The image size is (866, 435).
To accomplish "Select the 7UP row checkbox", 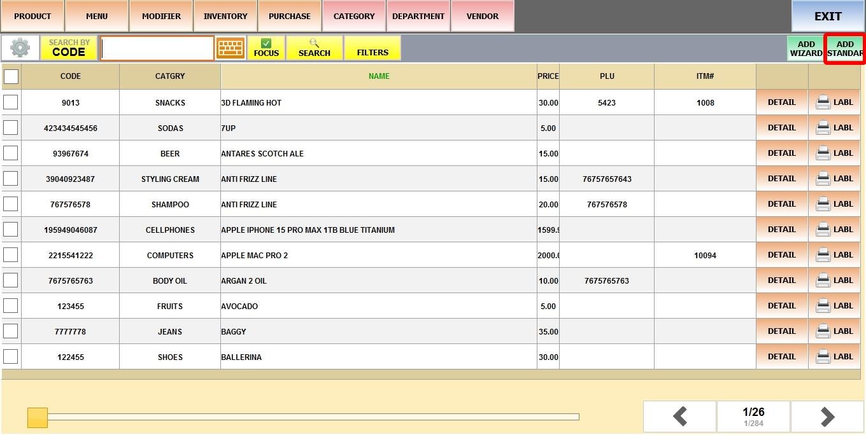I will 11,128.
